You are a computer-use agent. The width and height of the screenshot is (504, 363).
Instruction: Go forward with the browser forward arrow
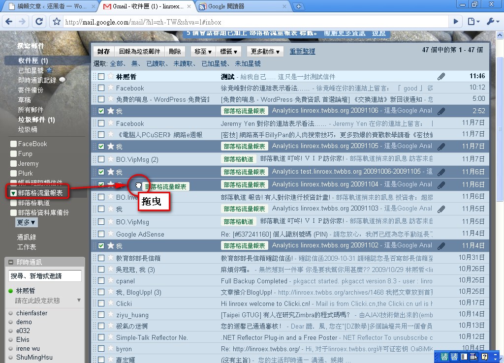tap(22, 22)
